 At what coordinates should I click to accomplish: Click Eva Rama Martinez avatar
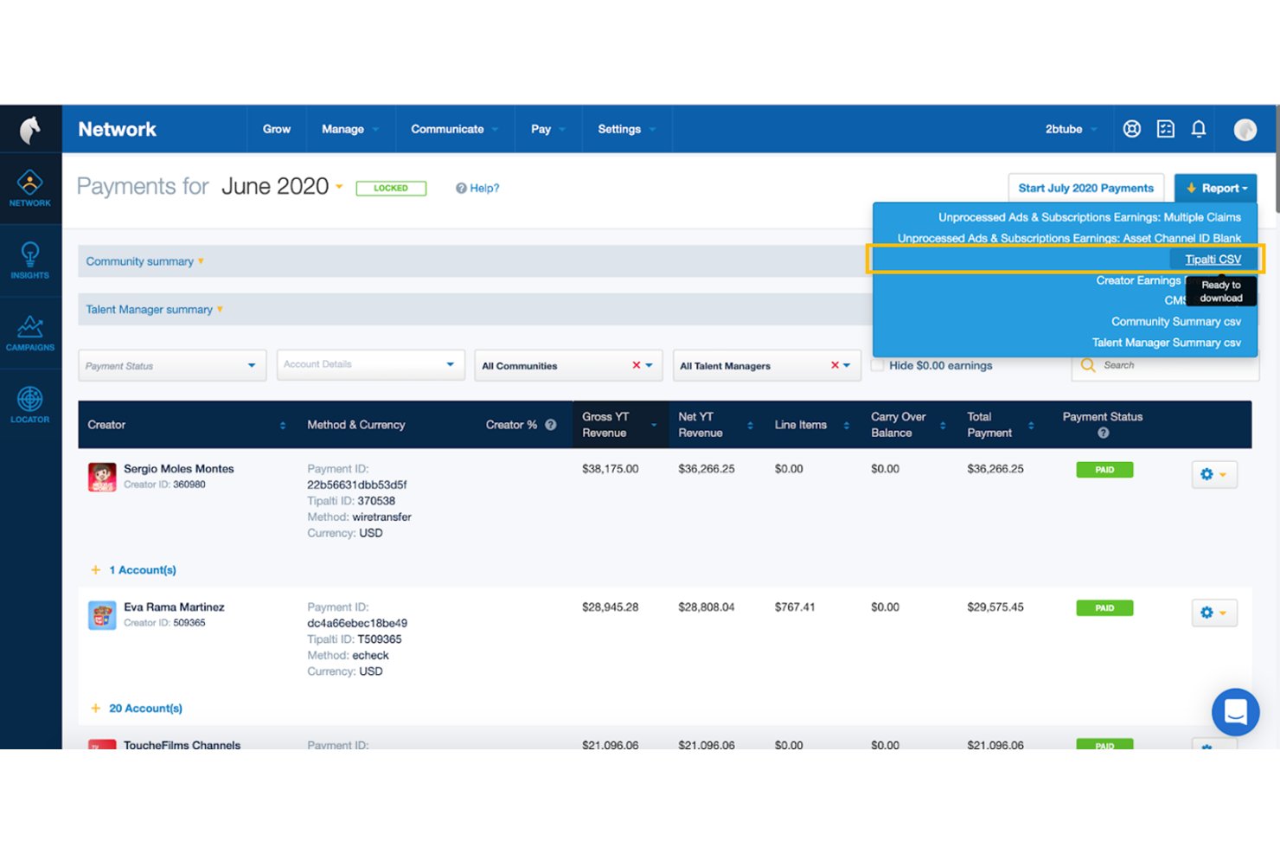click(x=102, y=615)
